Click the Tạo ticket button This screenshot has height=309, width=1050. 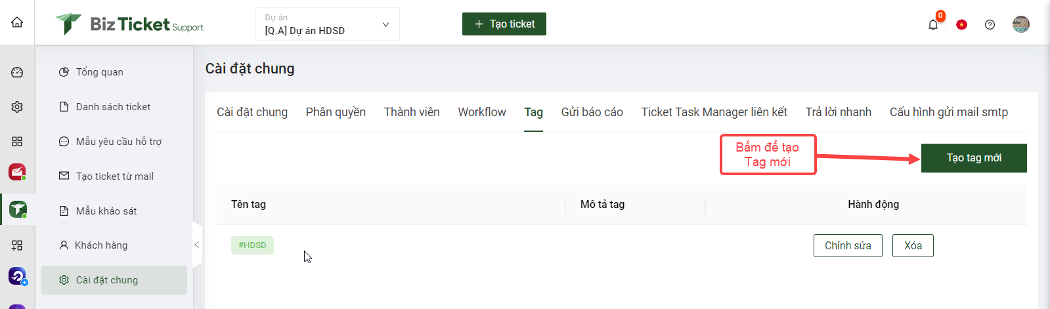point(504,24)
